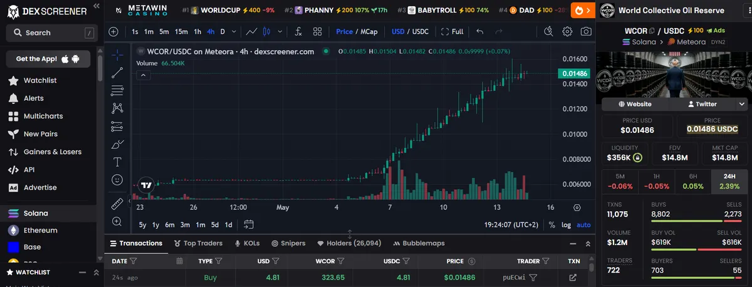Switch to the Snipers tab
Image resolution: width=752 pixels, height=287 pixels.
[288, 243]
